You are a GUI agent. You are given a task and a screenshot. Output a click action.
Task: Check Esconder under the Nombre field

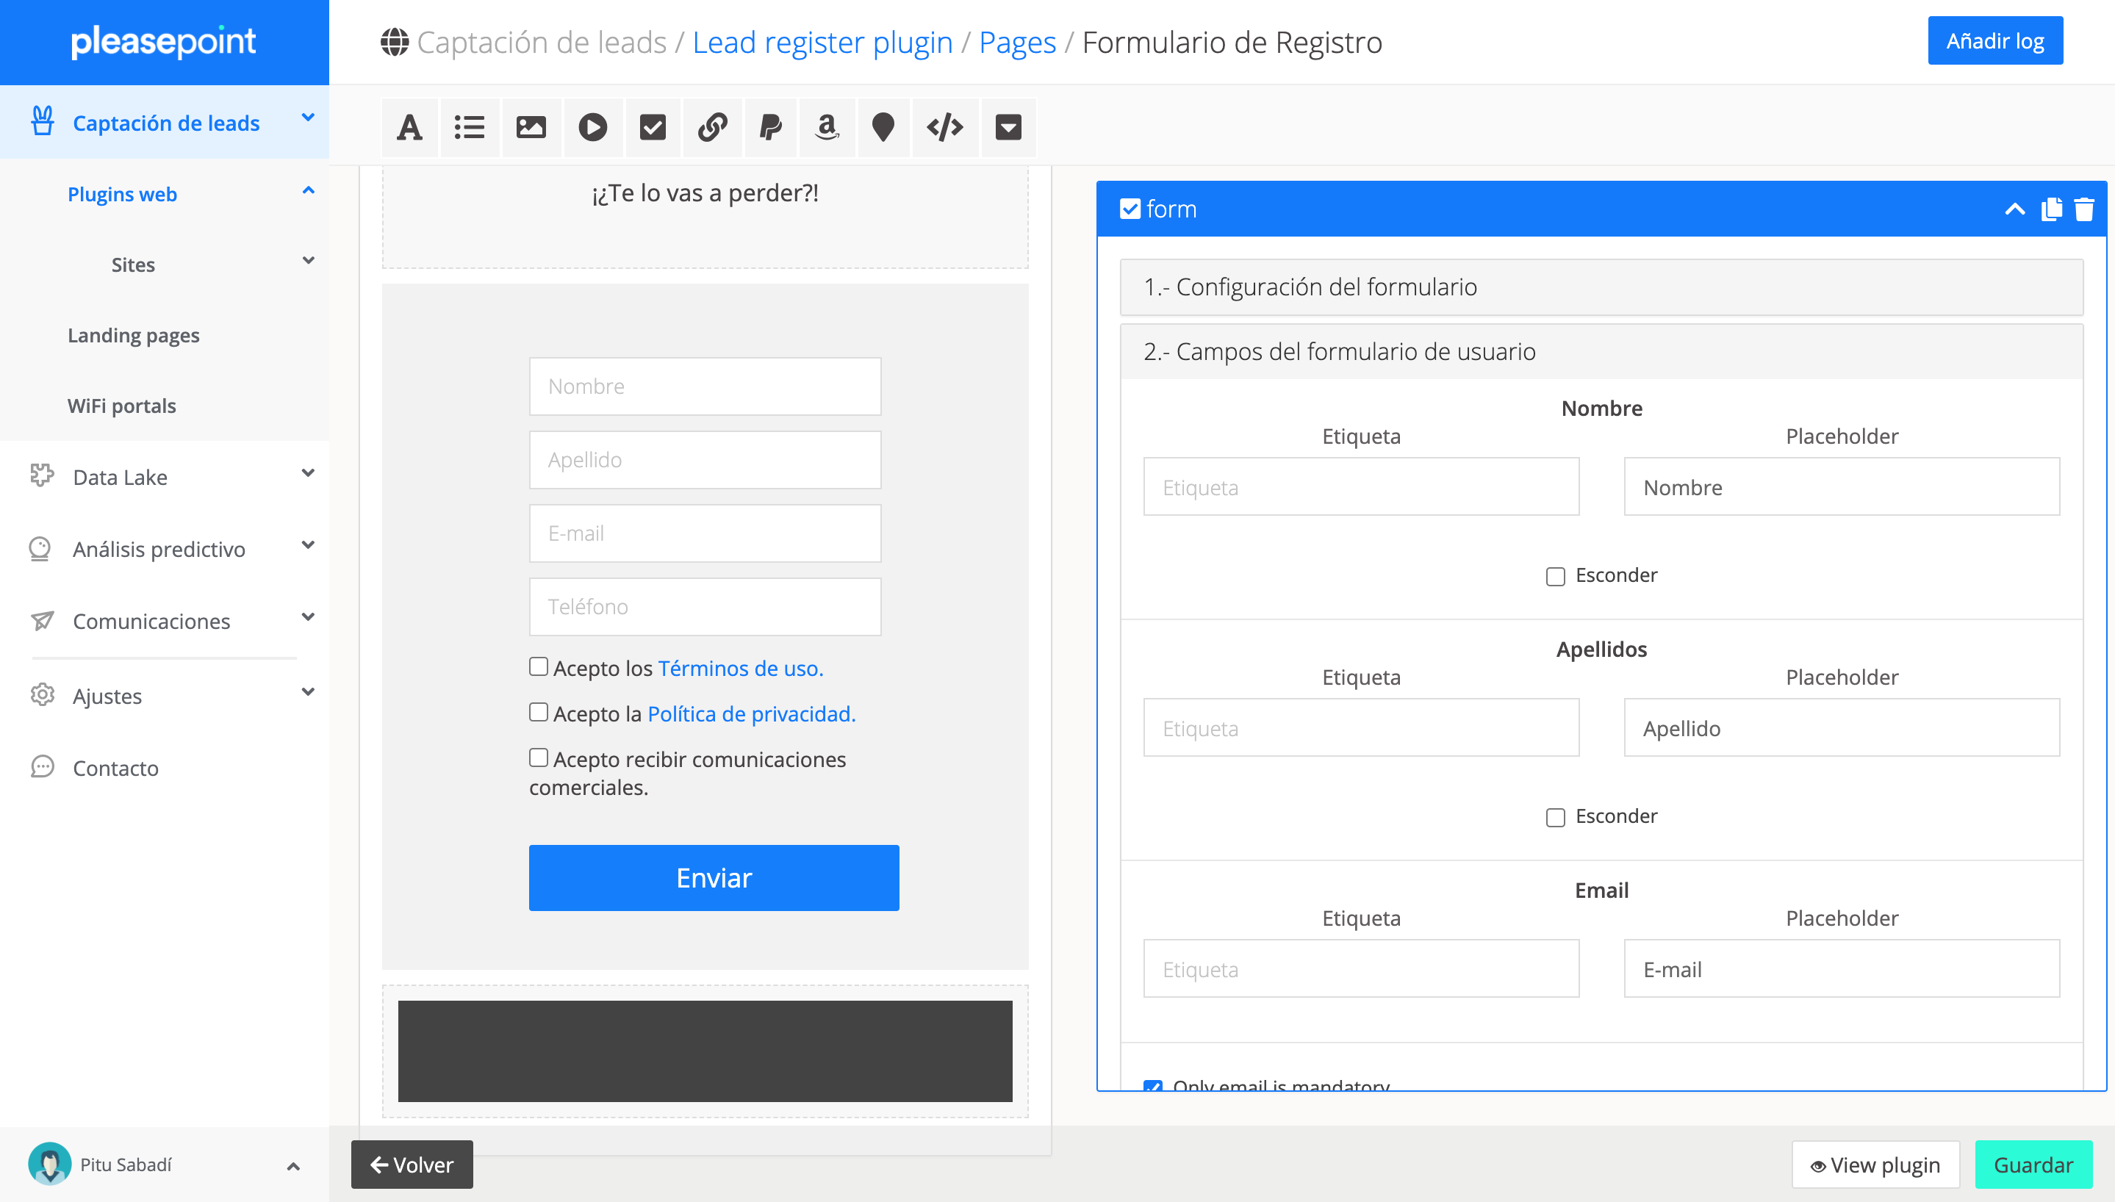click(1555, 576)
